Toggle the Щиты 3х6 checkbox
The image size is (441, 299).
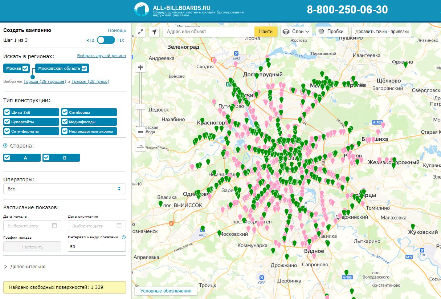[x=7, y=112]
